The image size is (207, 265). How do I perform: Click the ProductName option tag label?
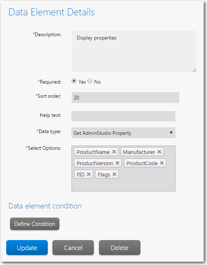coord(93,152)
